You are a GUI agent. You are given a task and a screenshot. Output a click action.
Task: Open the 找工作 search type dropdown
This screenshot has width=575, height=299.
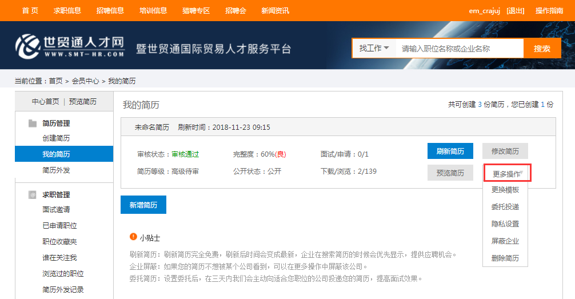(374, 49)
